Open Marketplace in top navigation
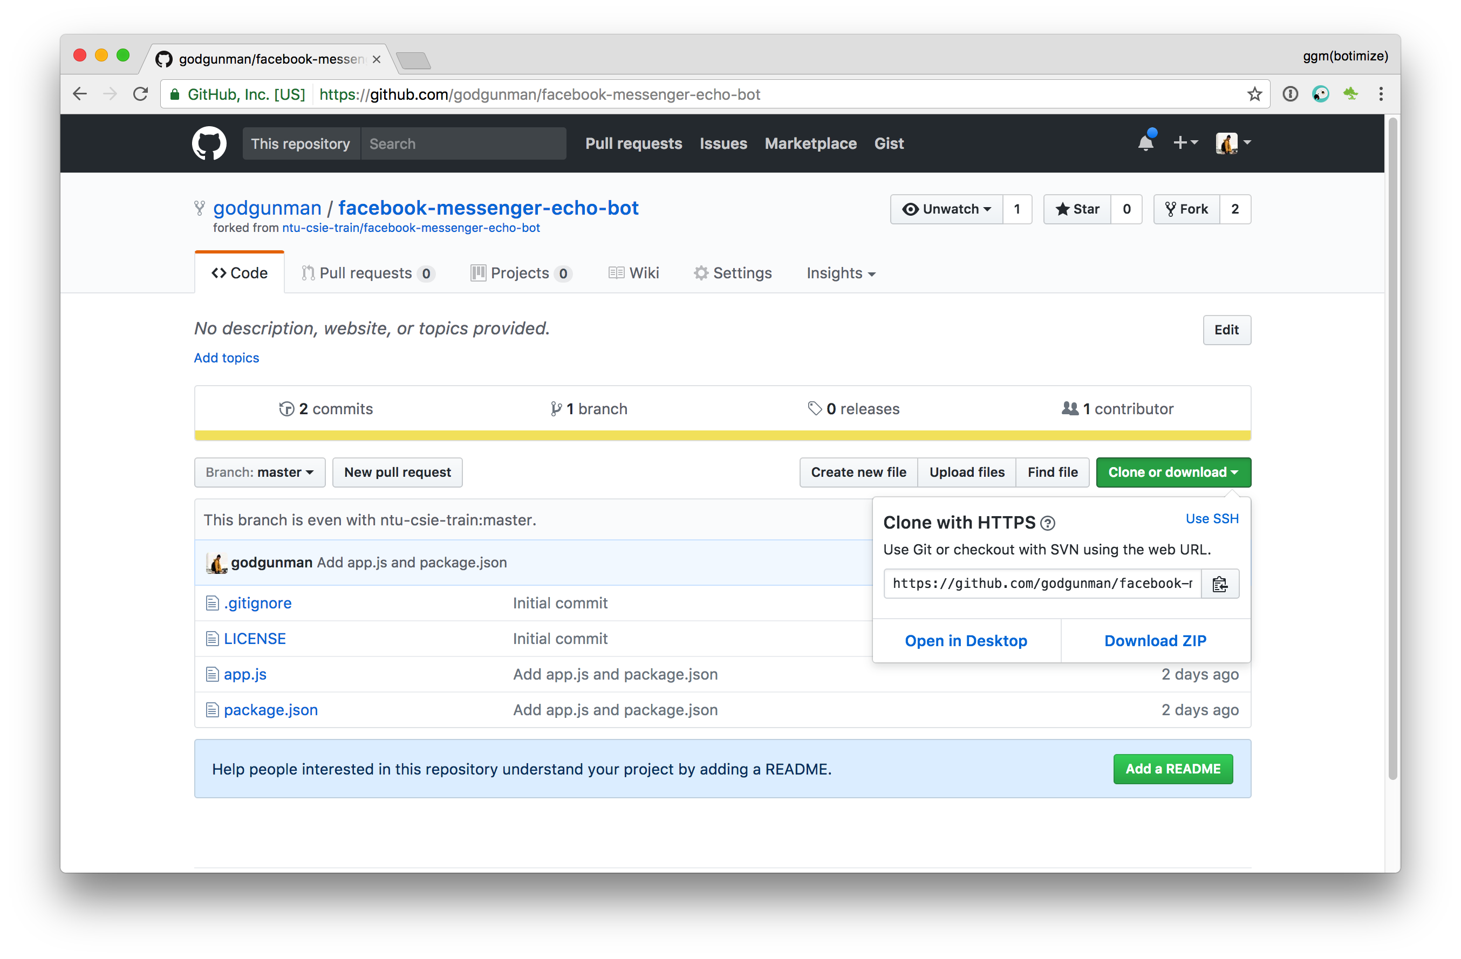The height and width of the screenshot is (959, 1461). click(810, 143)
